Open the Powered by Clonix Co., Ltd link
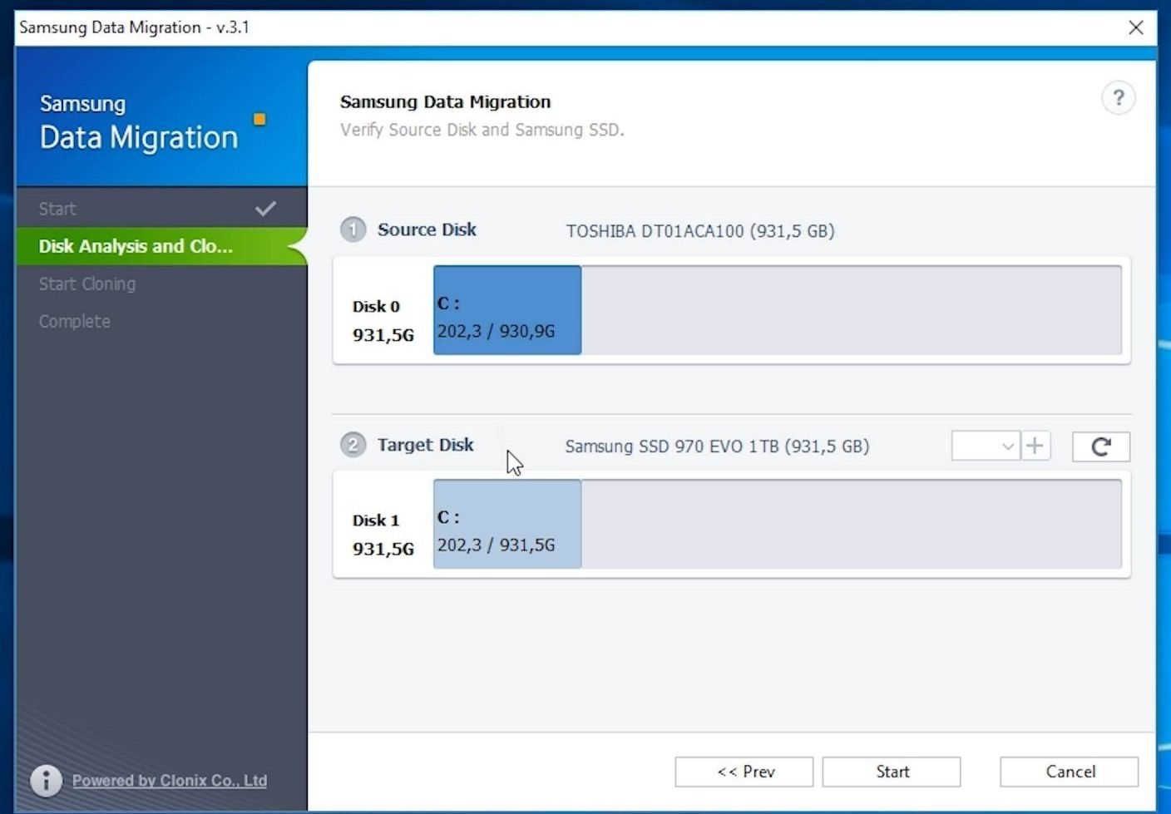This screenshot has width=1171, height=814. (x=170, y=781)
